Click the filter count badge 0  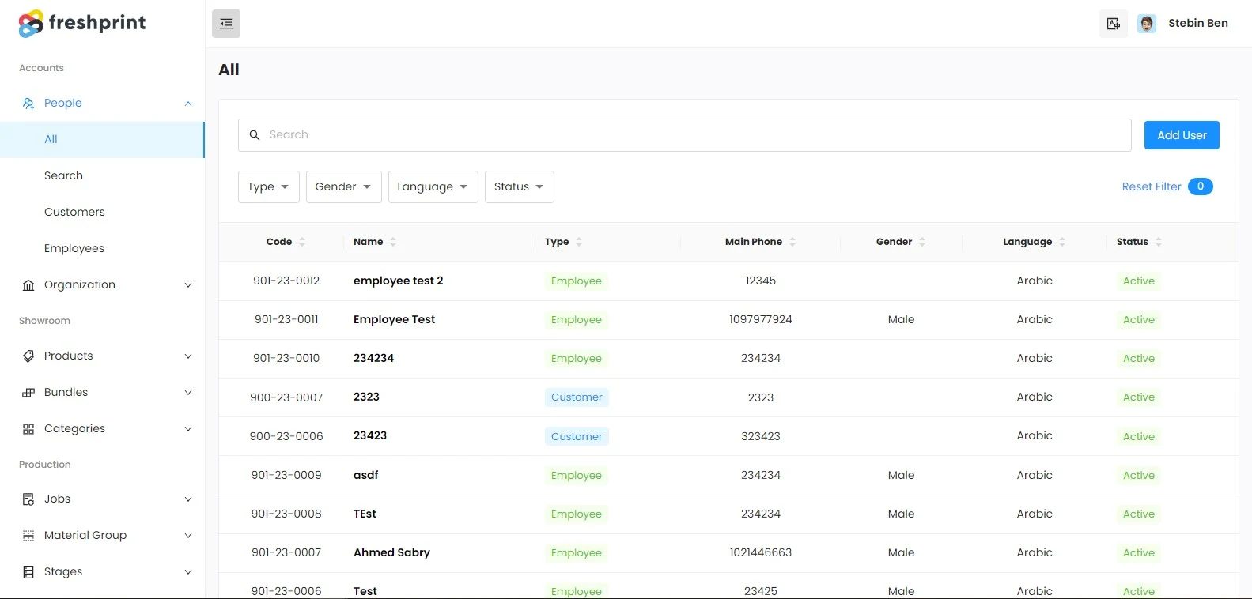[x=1201, y=186]
